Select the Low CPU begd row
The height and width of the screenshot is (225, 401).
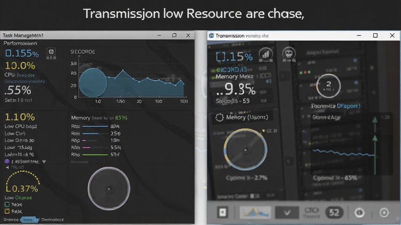(20, 126)
